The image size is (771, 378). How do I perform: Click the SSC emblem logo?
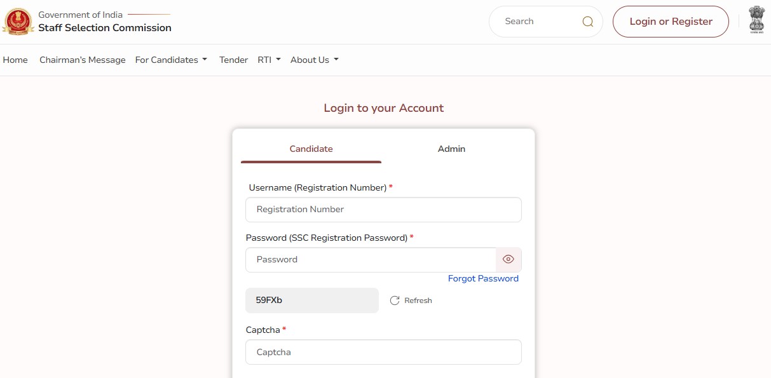pos(18,21)
